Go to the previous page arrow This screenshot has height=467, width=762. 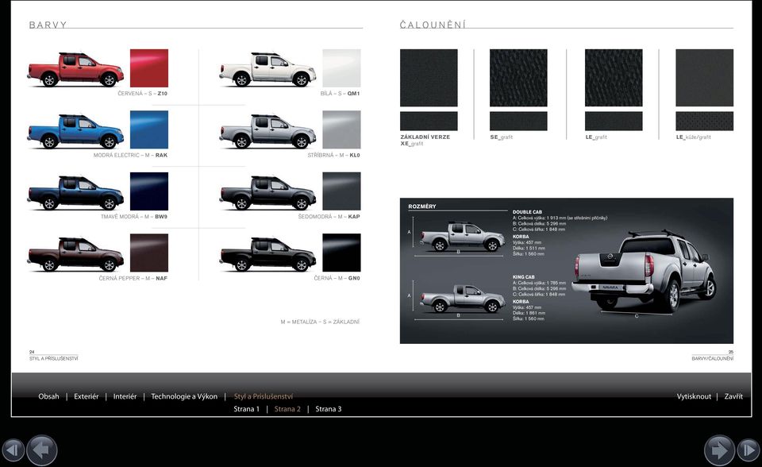(42, 450)
